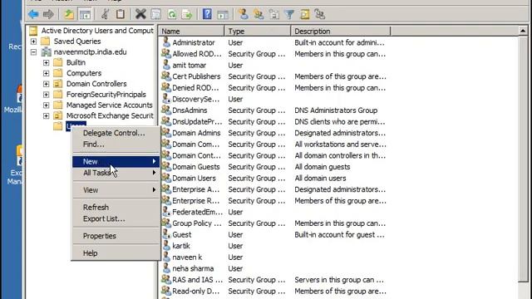532x299 pixels.
Task: Click the Administrator user icon in list
Action: coord(166,42)
